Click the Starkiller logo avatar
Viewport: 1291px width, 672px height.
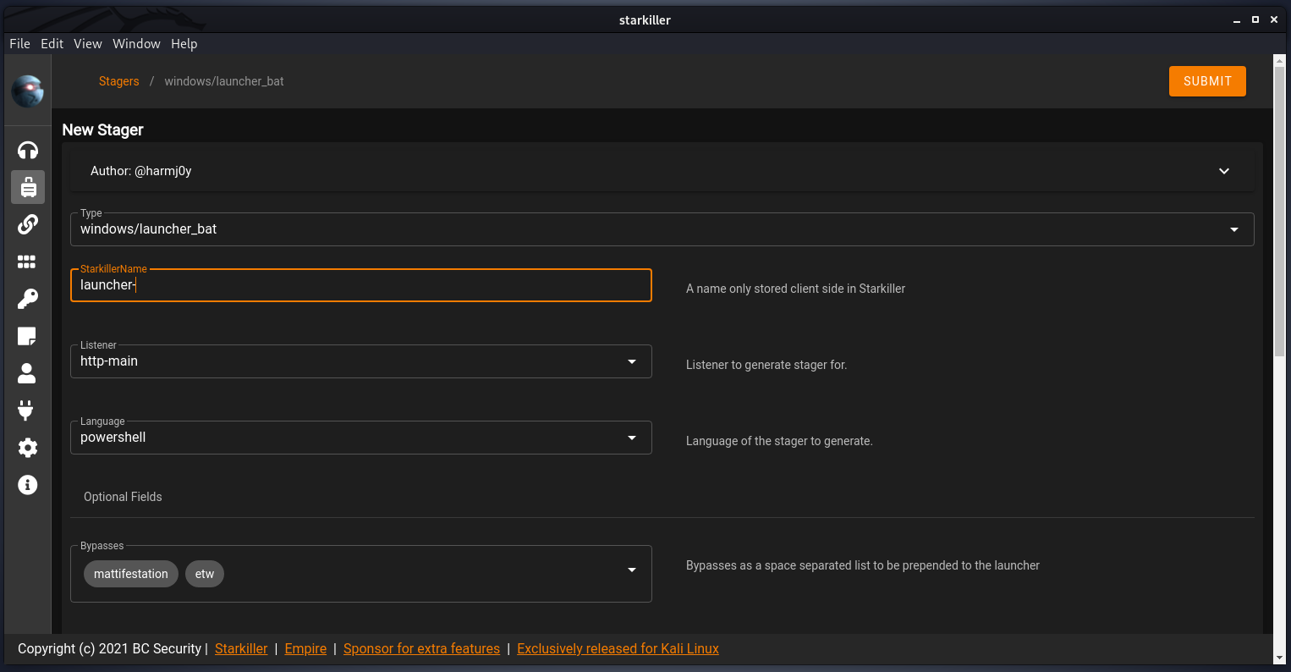click(28, 91)
